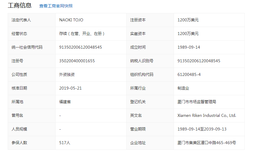
Task: Click the 工商信息 heading
Action: (x=20, y=5)
